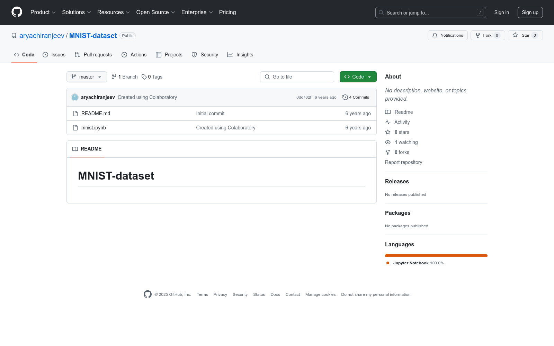
Task: Open the Privacy link in footer
Action: pos(220,294)
